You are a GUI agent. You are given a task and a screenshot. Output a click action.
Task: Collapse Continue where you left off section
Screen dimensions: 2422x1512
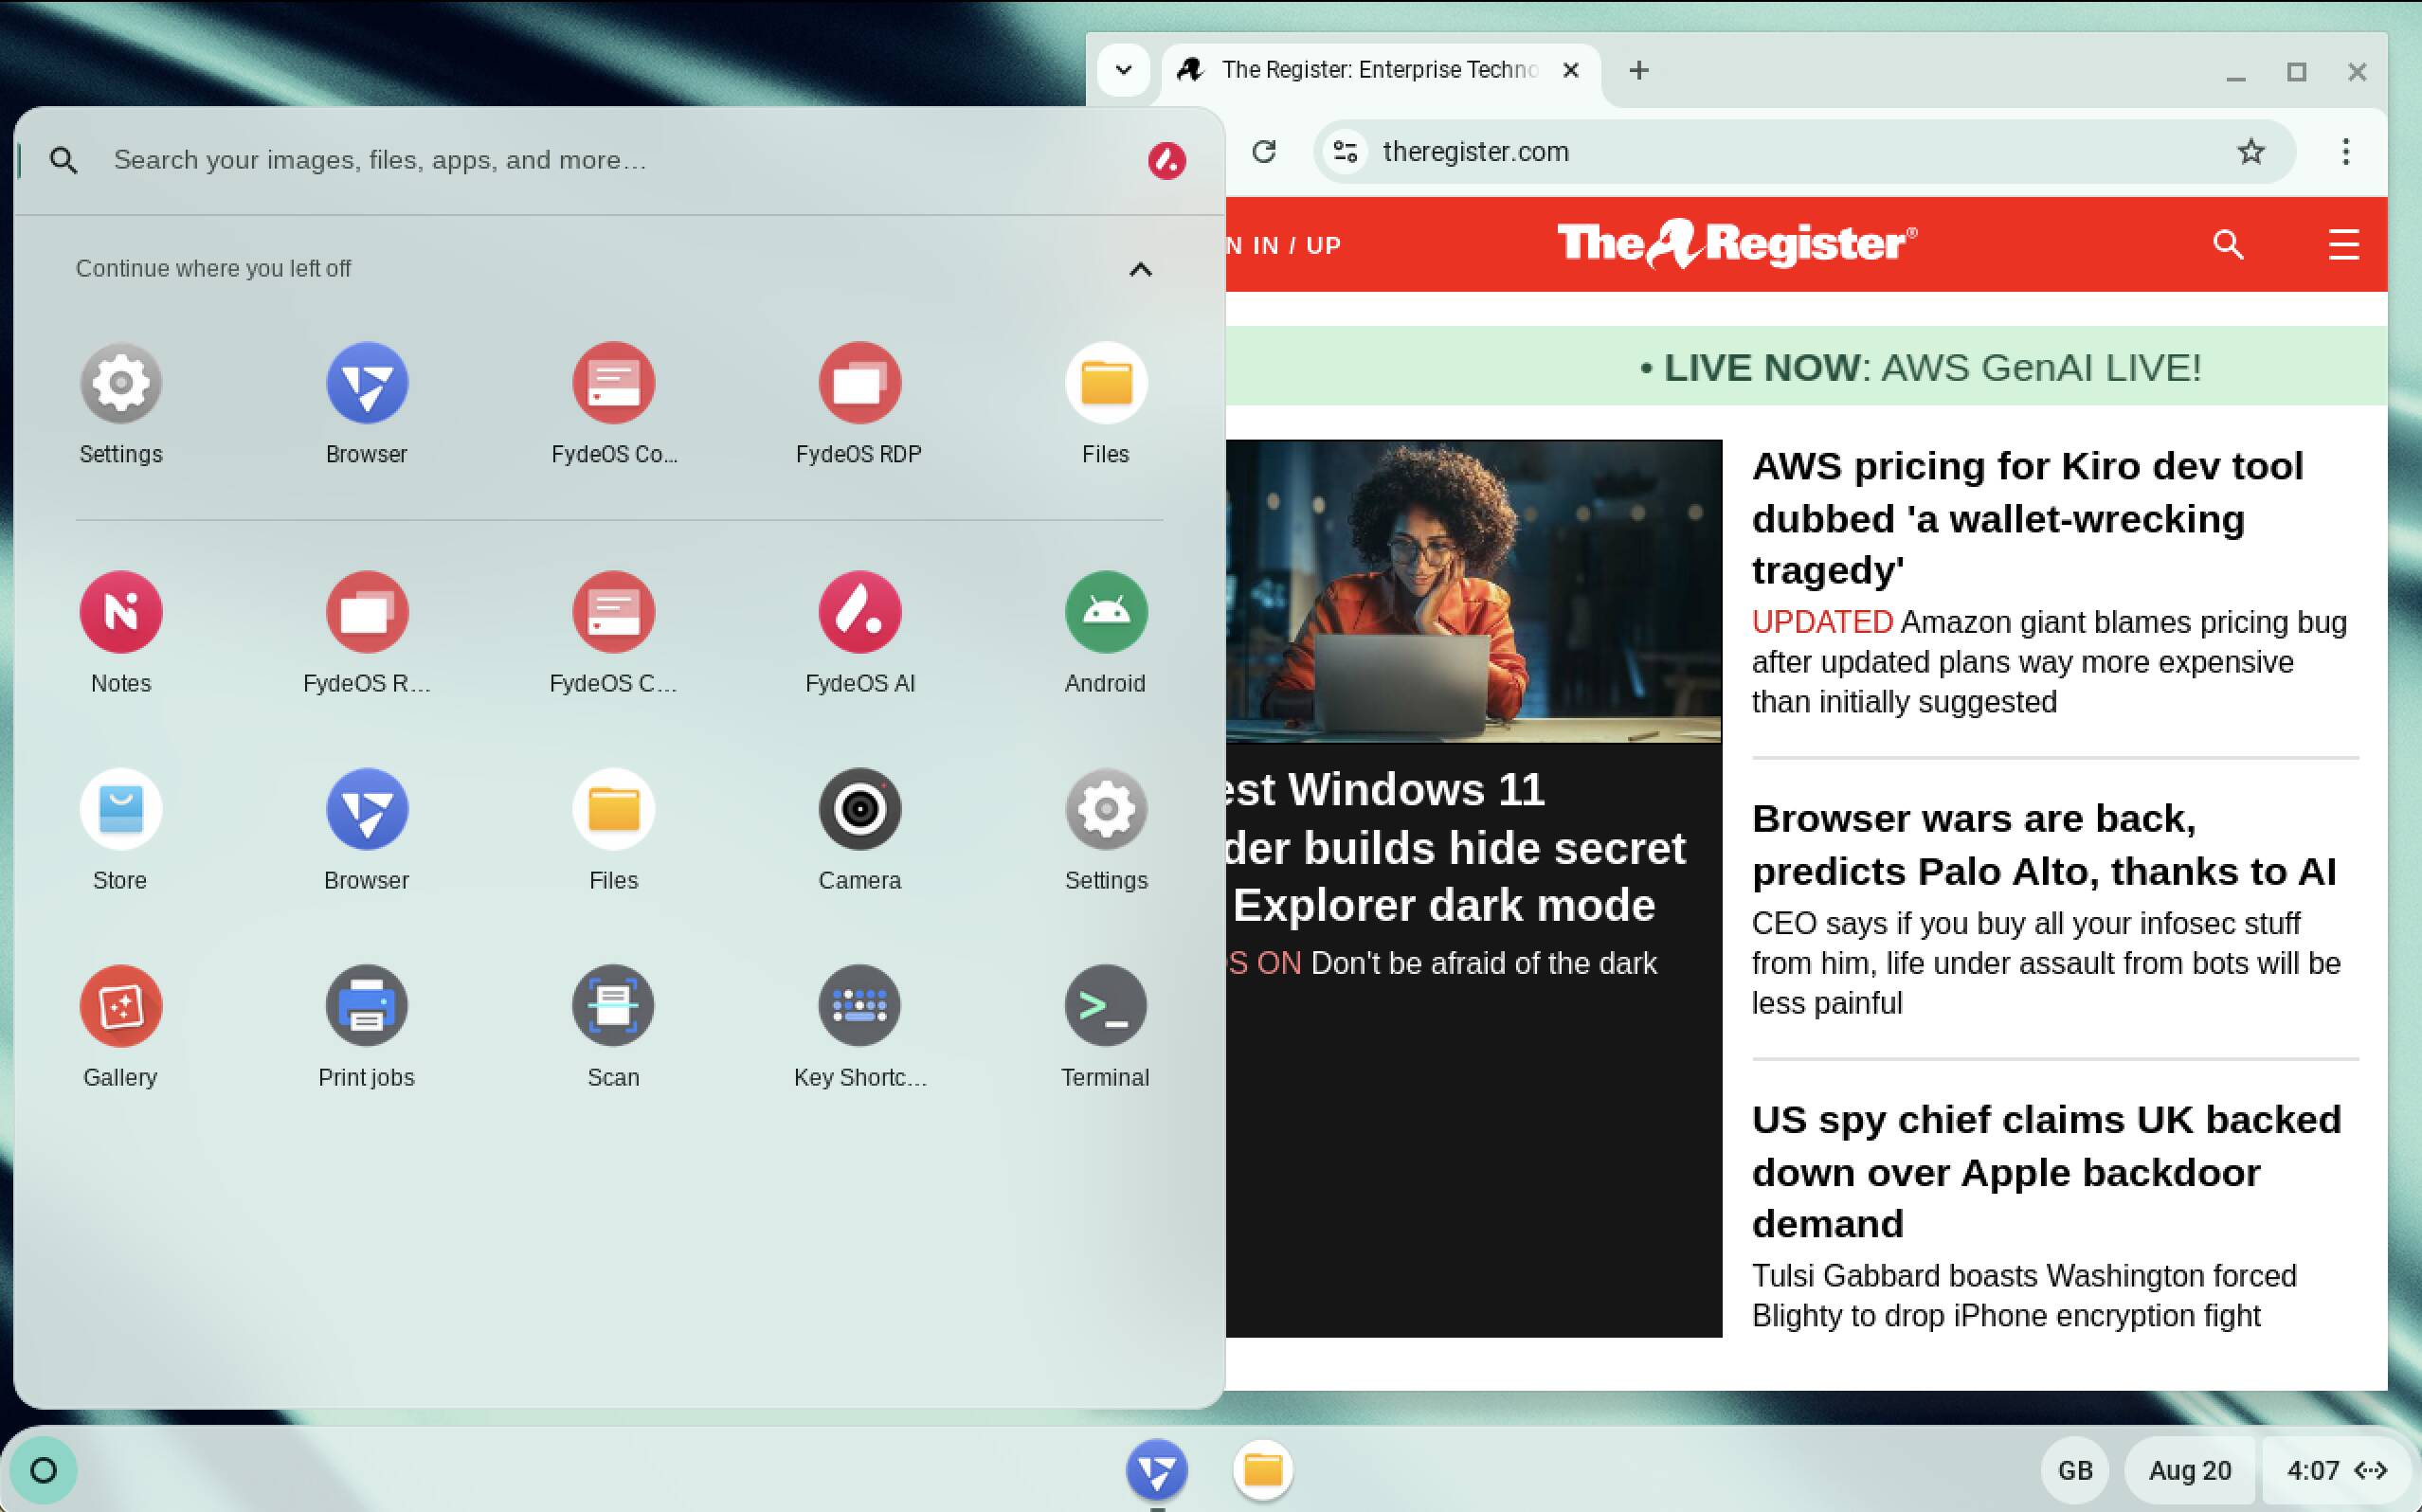point(1140,269)
